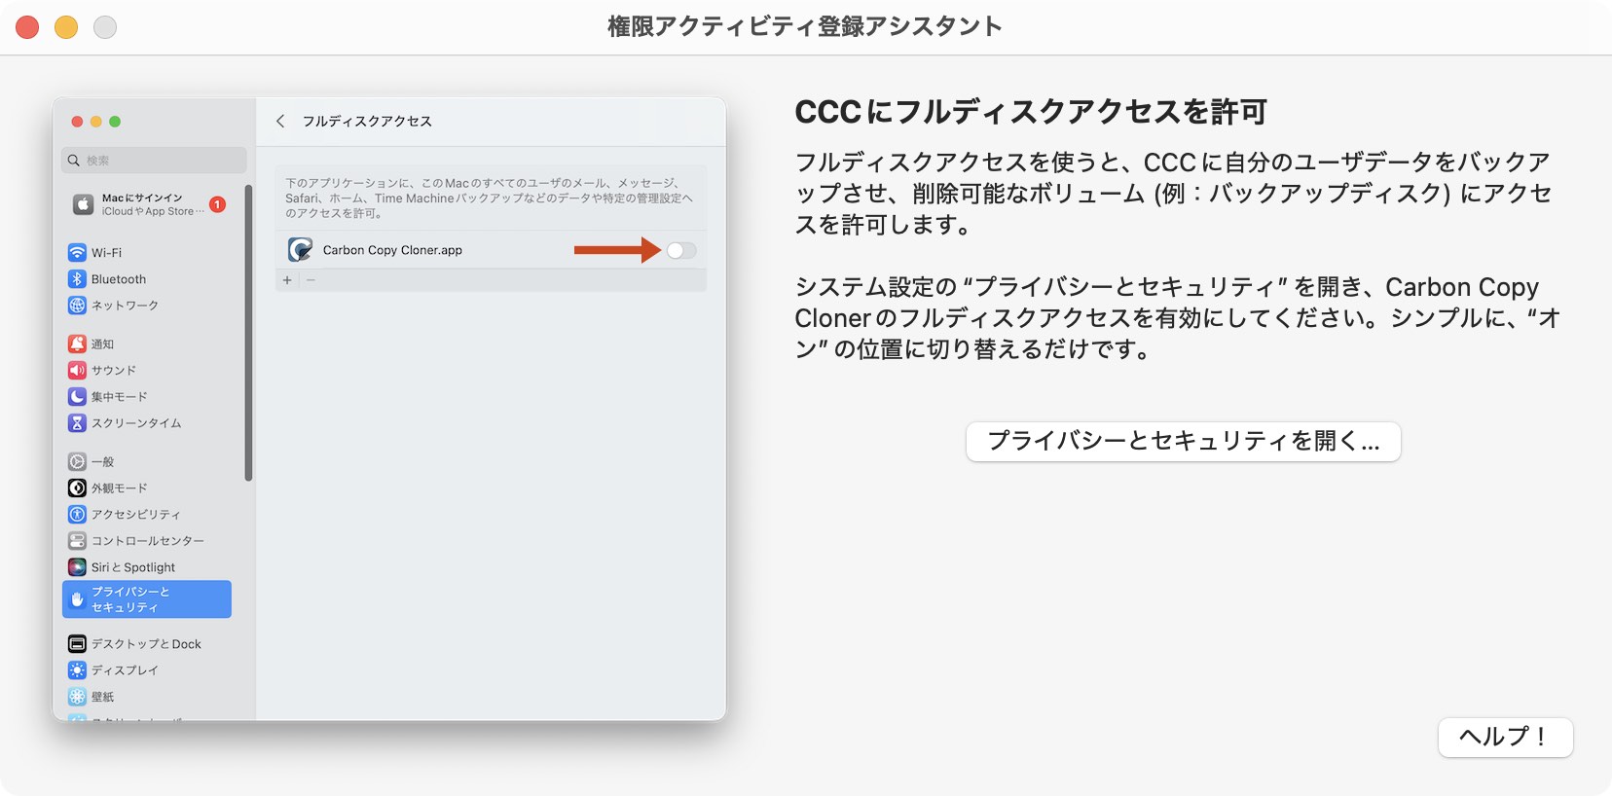1612x796 pixels.
Task: Toggle the Carbon Copy Cloner.app full disk access switch
Action: (681, 250)
